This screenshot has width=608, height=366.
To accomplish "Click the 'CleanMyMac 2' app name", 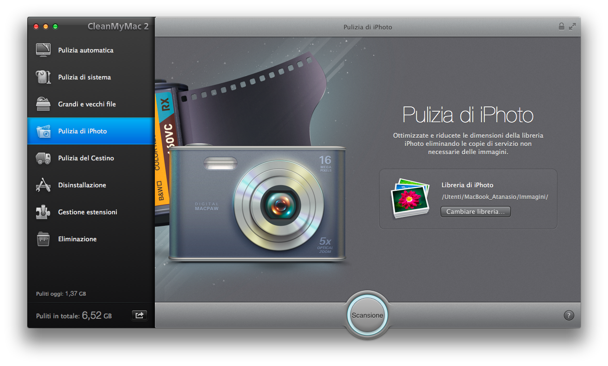I will click(118, 26).
